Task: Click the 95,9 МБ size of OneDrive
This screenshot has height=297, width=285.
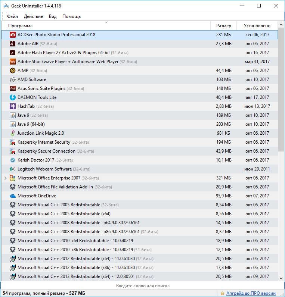Action: coord(224,196)
